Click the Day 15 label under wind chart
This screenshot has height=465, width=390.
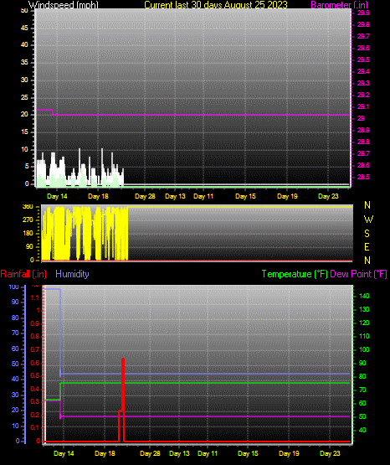245,196
